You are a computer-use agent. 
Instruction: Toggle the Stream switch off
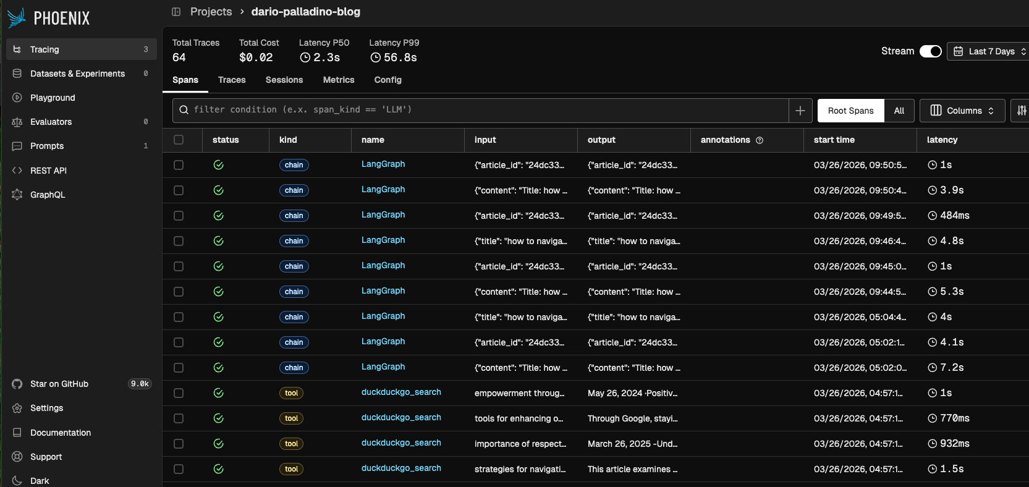[x=930, y=51]
